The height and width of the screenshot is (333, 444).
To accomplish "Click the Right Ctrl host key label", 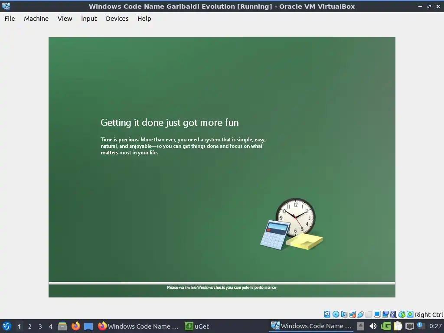I will [x=429, y=315].
